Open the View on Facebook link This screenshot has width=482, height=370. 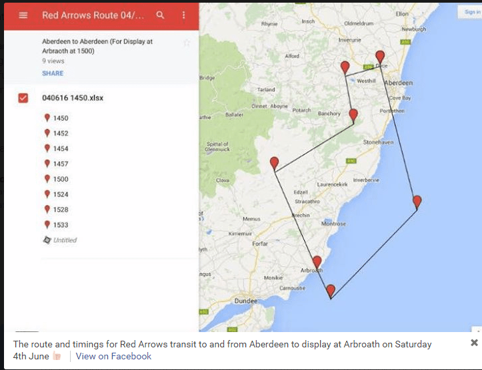[113, 356]
